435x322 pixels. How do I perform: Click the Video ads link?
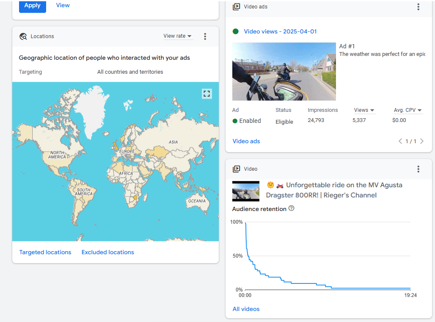tap(246, 141)
